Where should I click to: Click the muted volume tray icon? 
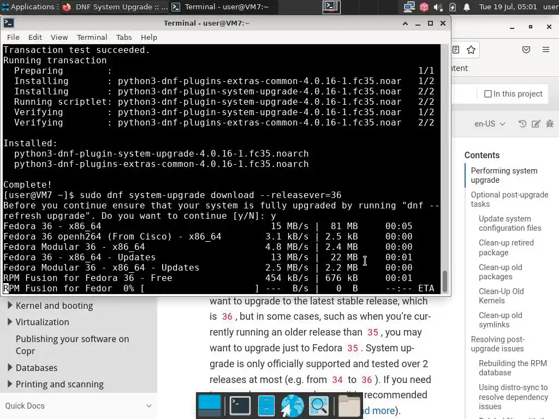[438, 7]
